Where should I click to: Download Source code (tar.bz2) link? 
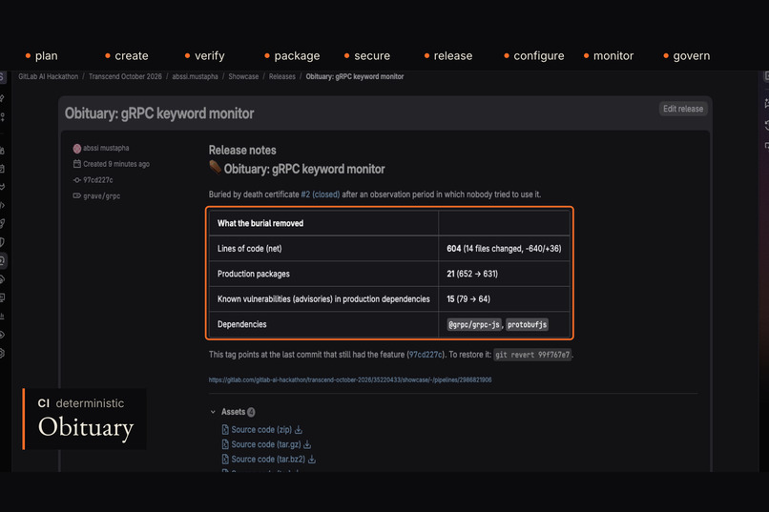pyautogui.click(x=268, y=460)
